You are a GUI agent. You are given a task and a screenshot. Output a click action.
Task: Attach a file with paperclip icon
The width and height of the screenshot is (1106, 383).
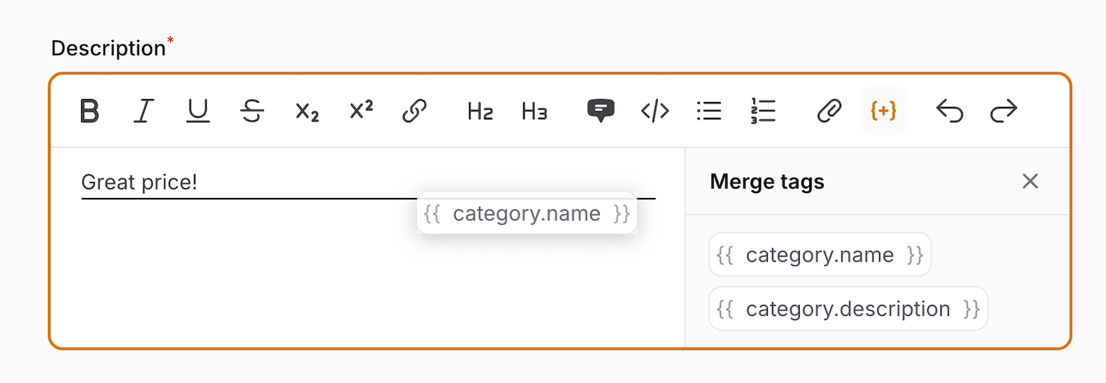[829, 111]
